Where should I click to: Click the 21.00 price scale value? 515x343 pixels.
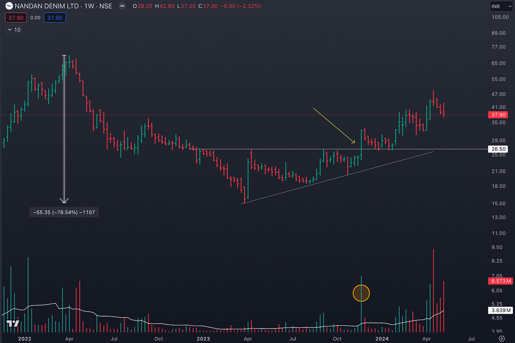pos(498,171)
